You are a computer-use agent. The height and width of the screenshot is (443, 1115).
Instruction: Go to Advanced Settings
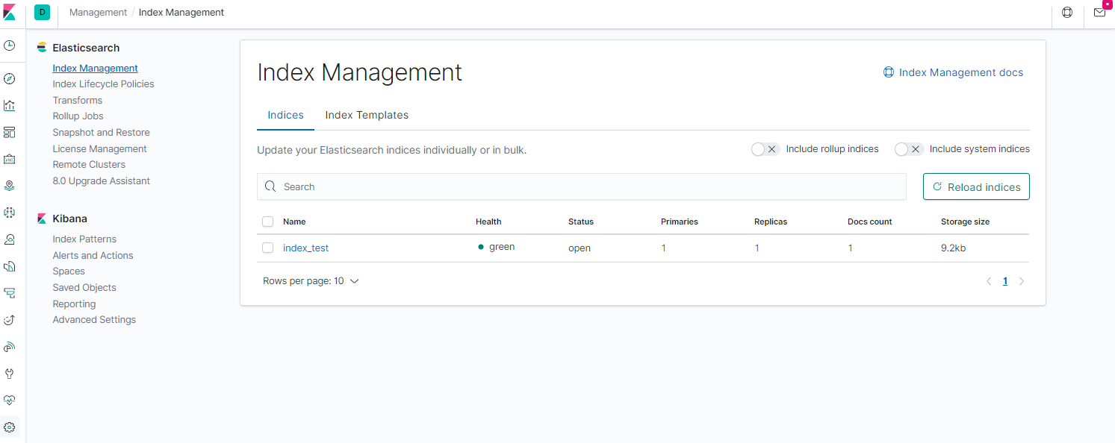tap(94, 320)
